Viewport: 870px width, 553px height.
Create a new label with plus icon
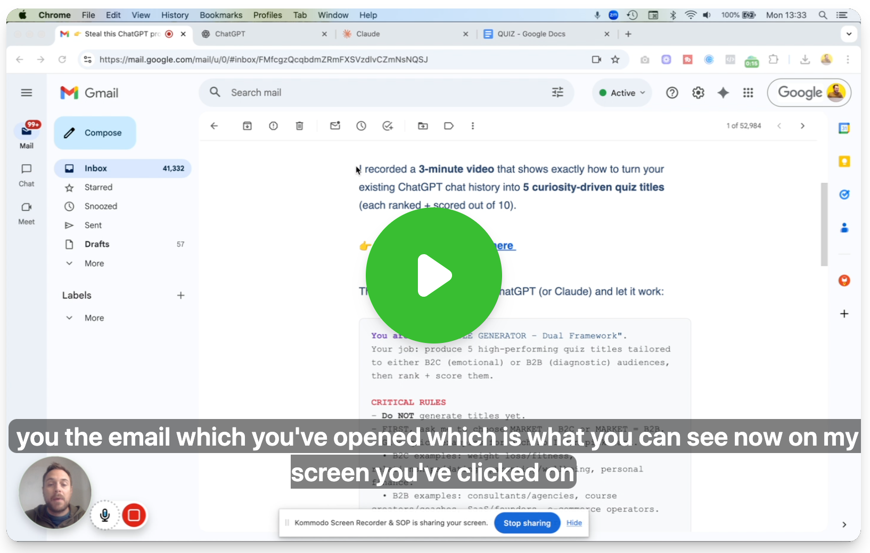[x=180, y=296]
